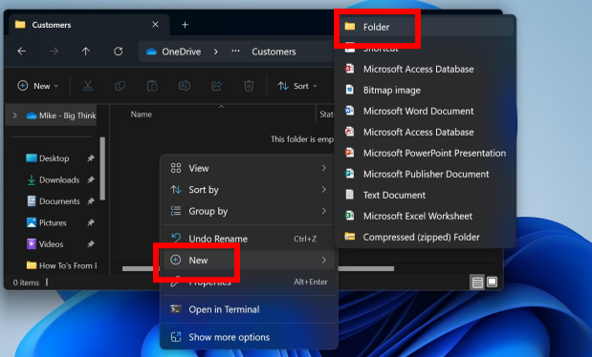Open Desktop in the sidebar
The image size is (592, 357).
pos(48,158)
